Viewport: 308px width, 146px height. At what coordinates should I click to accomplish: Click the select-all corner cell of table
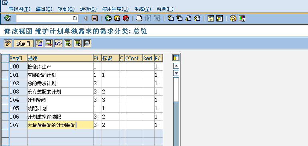click(5, 58)
